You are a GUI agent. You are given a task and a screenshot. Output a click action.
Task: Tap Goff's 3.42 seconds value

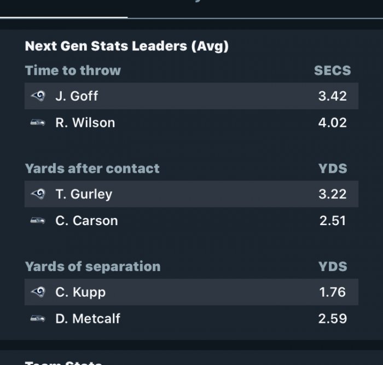point(333,96)
